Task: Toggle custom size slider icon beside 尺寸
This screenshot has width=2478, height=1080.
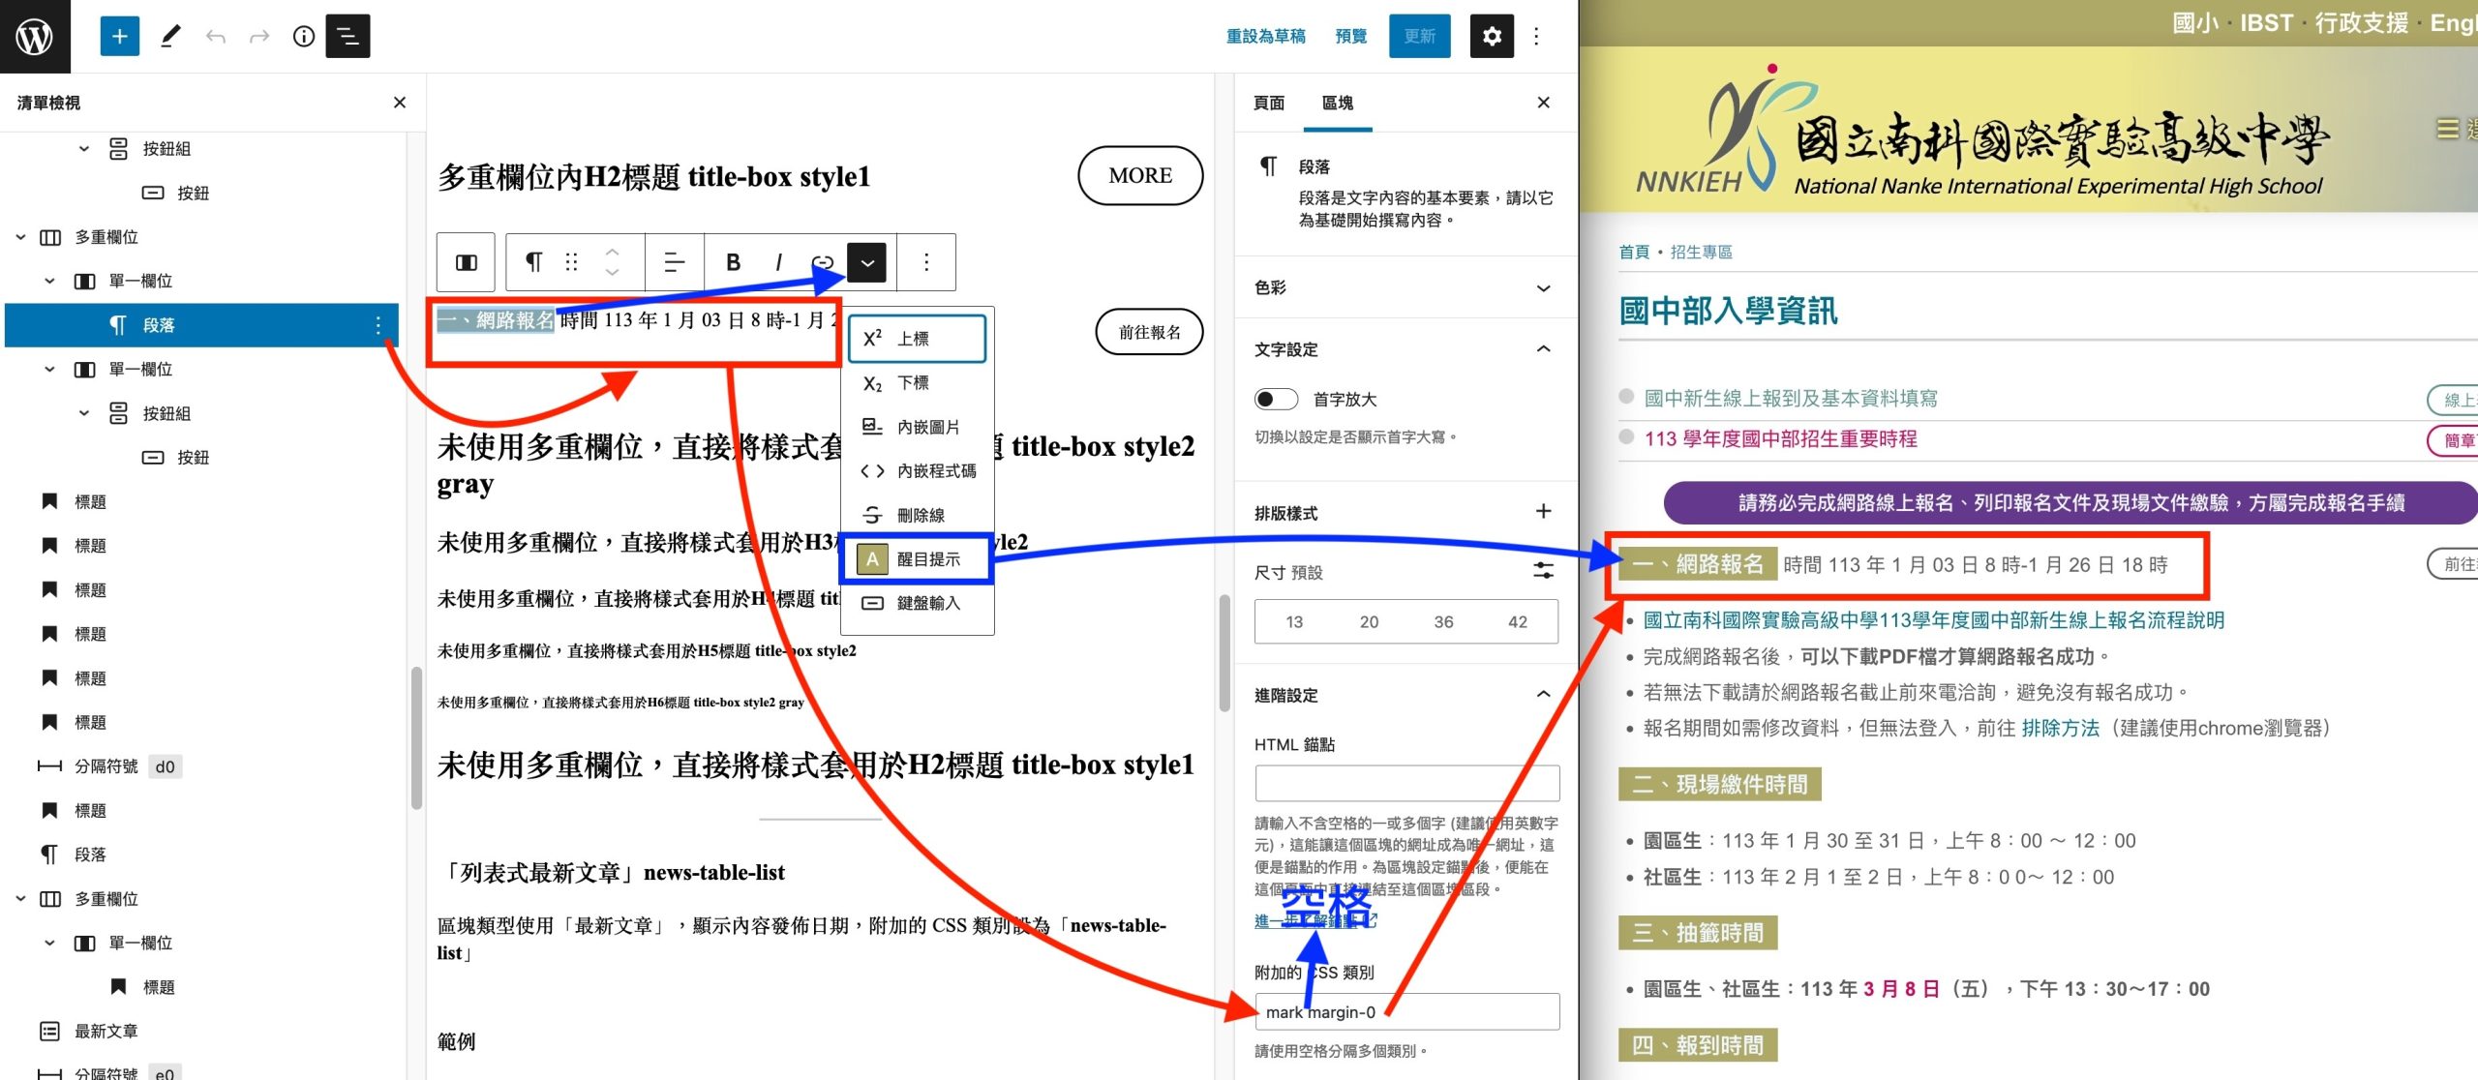Action: [1544, 570]
